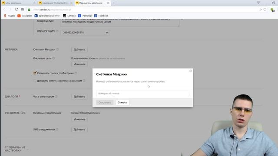The height and width of the screenshot is (156, 278).
Task: Click Добавить for Чат с оператором
Action: point(79,97)
